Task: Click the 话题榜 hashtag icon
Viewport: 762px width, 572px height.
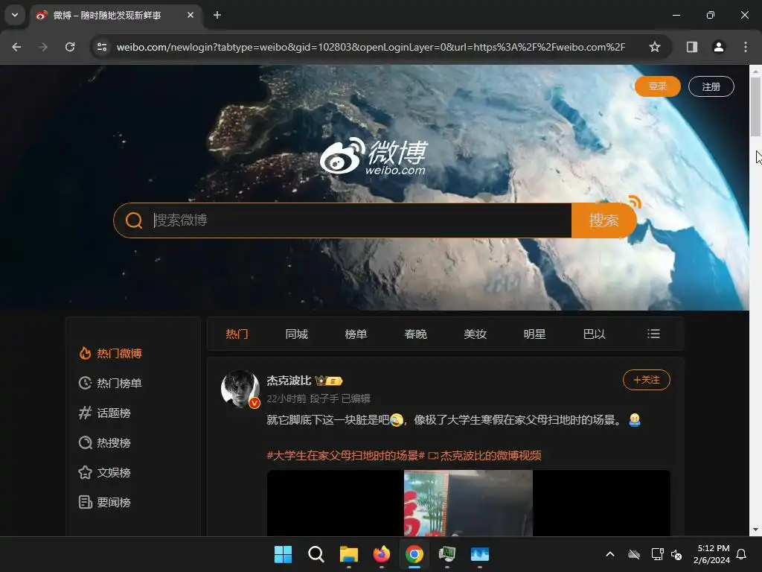Action: 85,413
